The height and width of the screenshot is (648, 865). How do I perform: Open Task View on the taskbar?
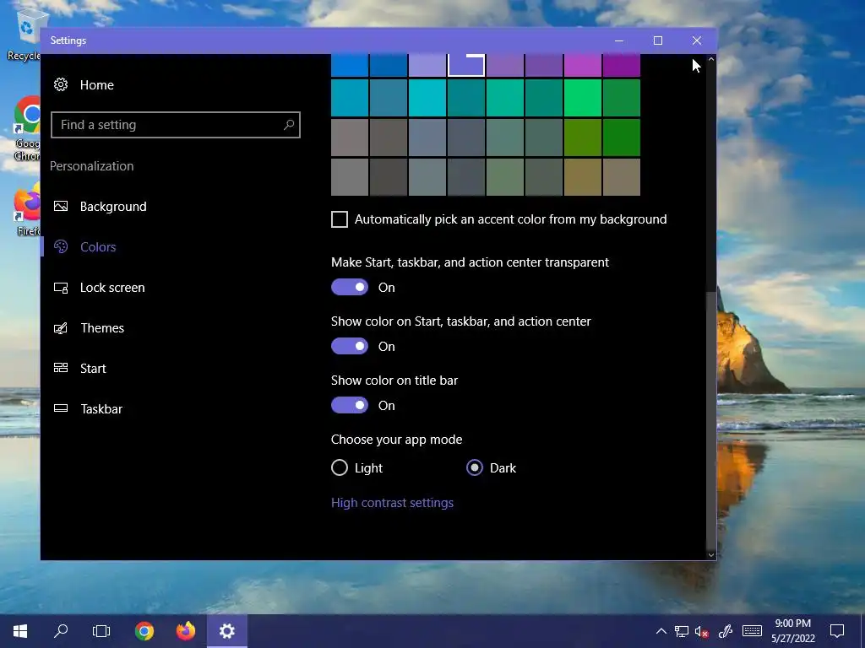pos(101,631)
